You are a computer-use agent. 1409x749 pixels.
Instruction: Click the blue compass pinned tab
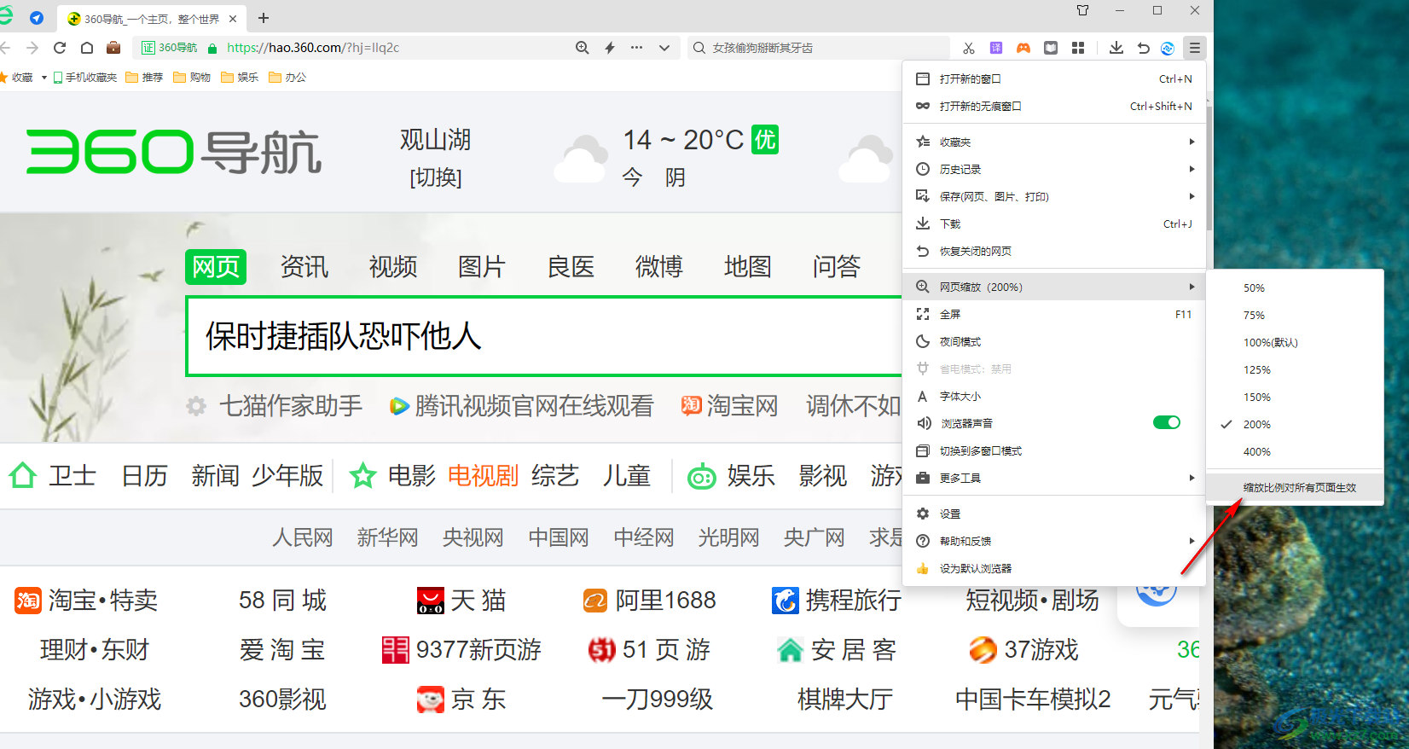37,18
